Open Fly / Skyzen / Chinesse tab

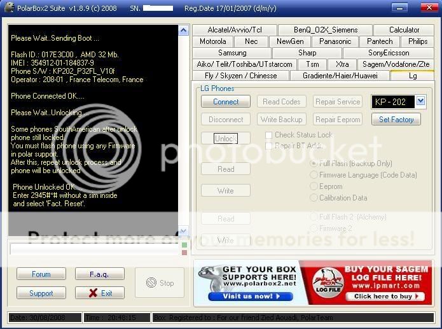[241, 76]
